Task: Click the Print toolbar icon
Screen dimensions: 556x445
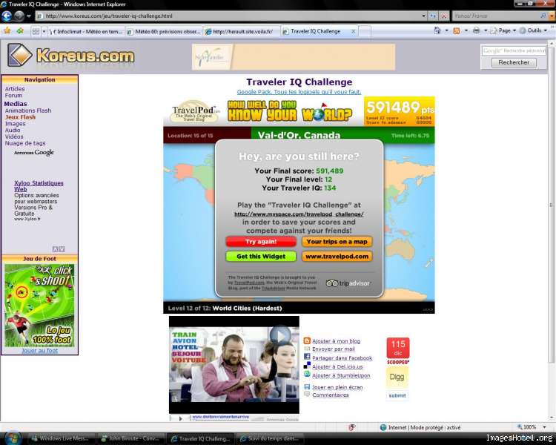Action: click(476, 30)
